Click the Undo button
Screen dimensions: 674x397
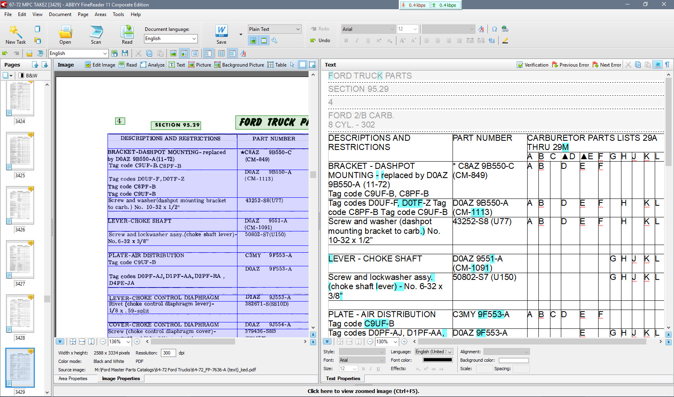(320, 41)
